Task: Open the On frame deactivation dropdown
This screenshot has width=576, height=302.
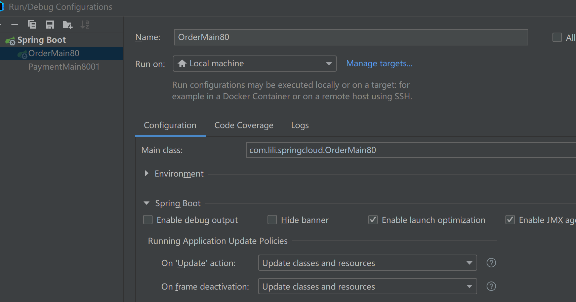Action: pyautogui.click(x=367, y=286)
